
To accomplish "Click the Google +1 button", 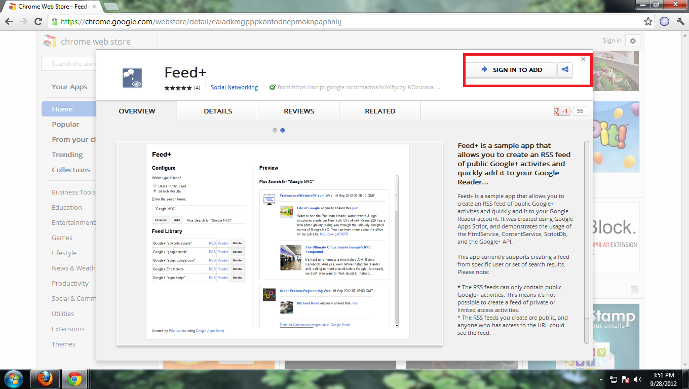I will tap(562, 111).
